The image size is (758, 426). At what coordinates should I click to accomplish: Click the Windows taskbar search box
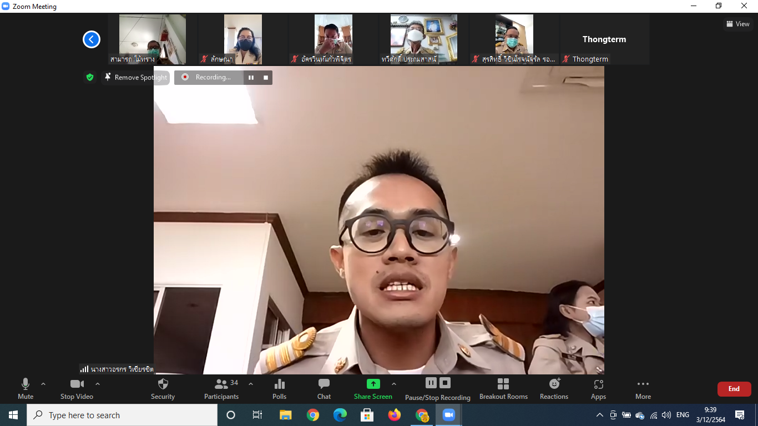coord(122,415)
